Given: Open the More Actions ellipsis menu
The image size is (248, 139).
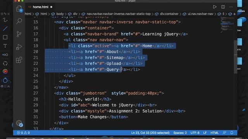Looking at the screenshot, I should tap(231, 7).
